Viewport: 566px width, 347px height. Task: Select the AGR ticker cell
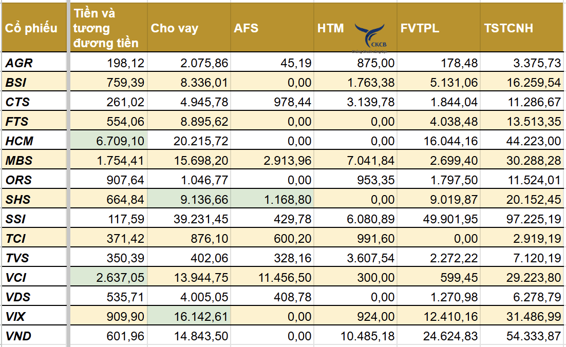coord(19,63)
